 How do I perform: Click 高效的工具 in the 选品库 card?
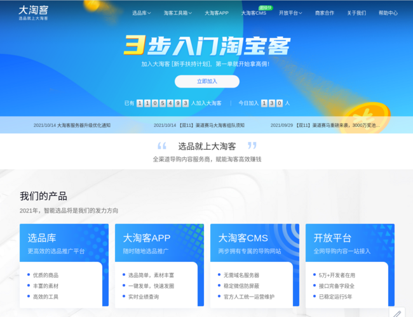[x=46, y=297]
